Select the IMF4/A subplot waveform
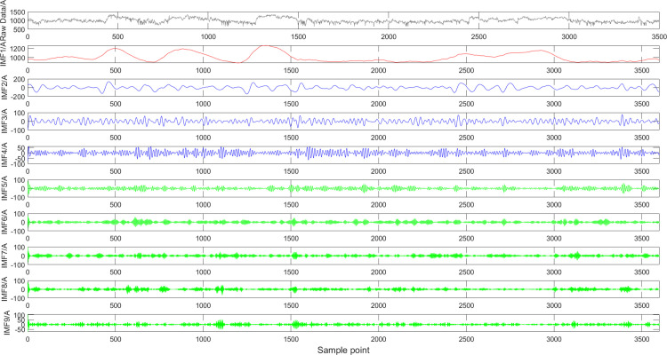 (x=343, y=153)
